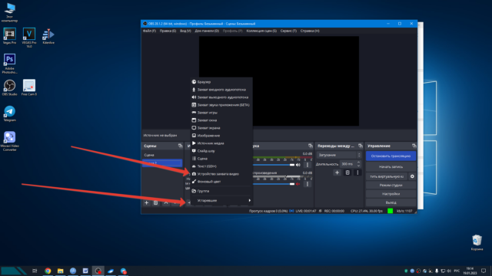
Task: Open virtual camera settings gear
Action: point(412,176)
